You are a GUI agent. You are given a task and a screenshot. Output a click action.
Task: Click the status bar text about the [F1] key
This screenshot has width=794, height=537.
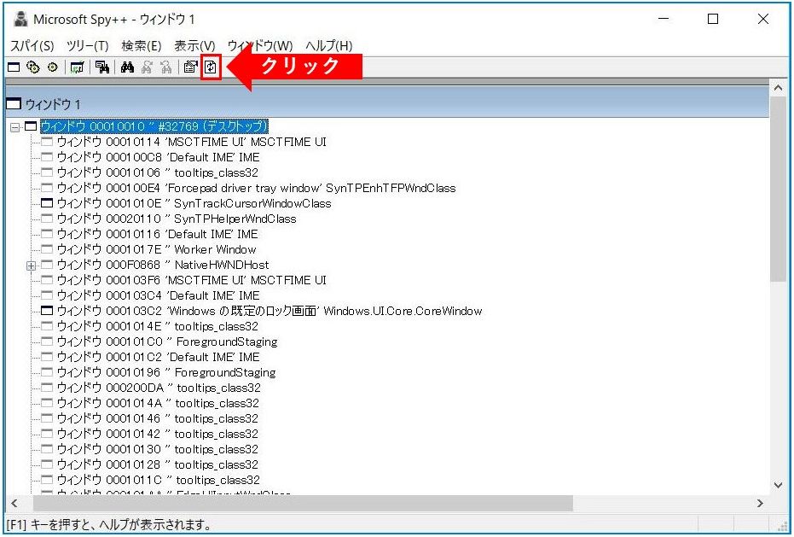[x=108, y=524]
